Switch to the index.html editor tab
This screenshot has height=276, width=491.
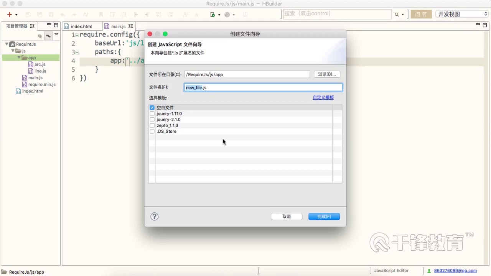click(81, 26)
